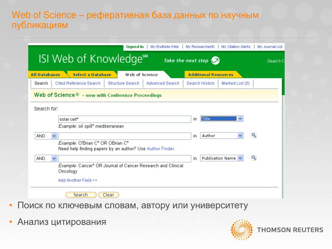Screen dimensions: 332x249
Task: Click the magnifier icon beside Publication Name field
Action: click(x=254, y=158)
